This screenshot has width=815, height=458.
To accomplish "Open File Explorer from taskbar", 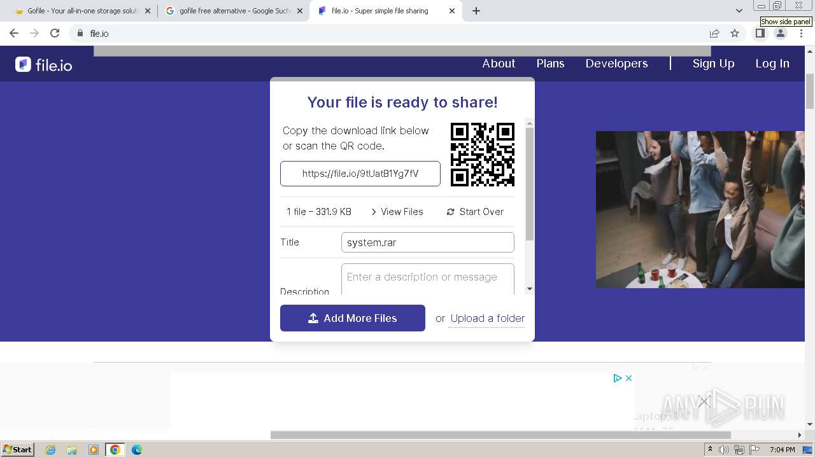I will pos(72,450).
